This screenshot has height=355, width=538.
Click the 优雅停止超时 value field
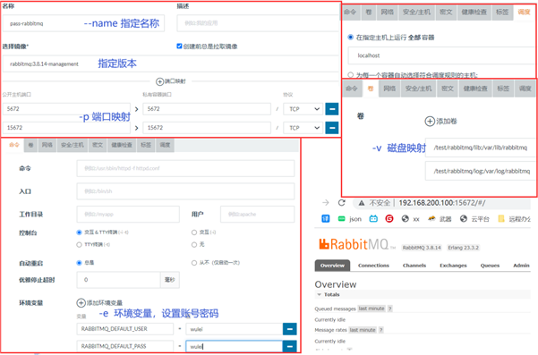(118, 280)
